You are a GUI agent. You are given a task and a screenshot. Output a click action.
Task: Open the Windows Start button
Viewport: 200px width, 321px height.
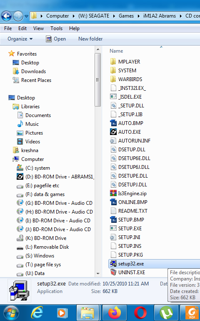11,313
